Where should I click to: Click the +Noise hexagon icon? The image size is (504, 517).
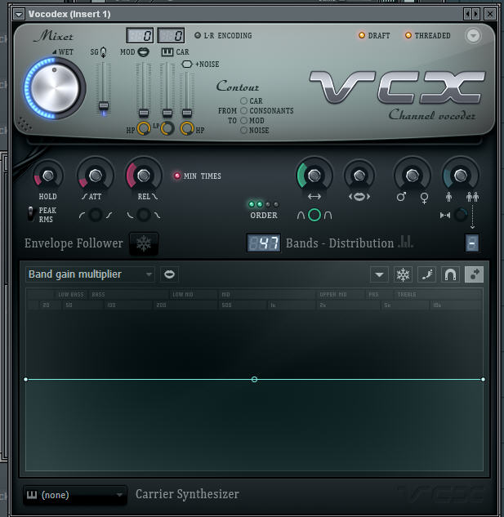coord(187,64)
